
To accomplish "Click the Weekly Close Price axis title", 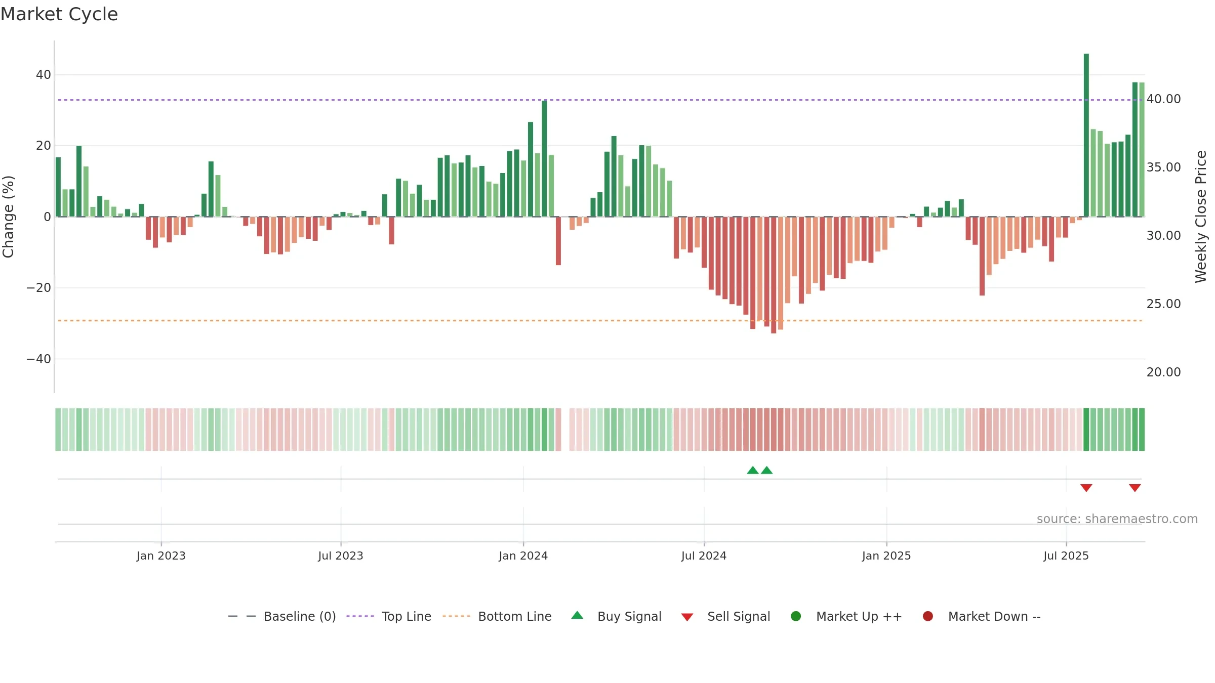I will 1201,217.
